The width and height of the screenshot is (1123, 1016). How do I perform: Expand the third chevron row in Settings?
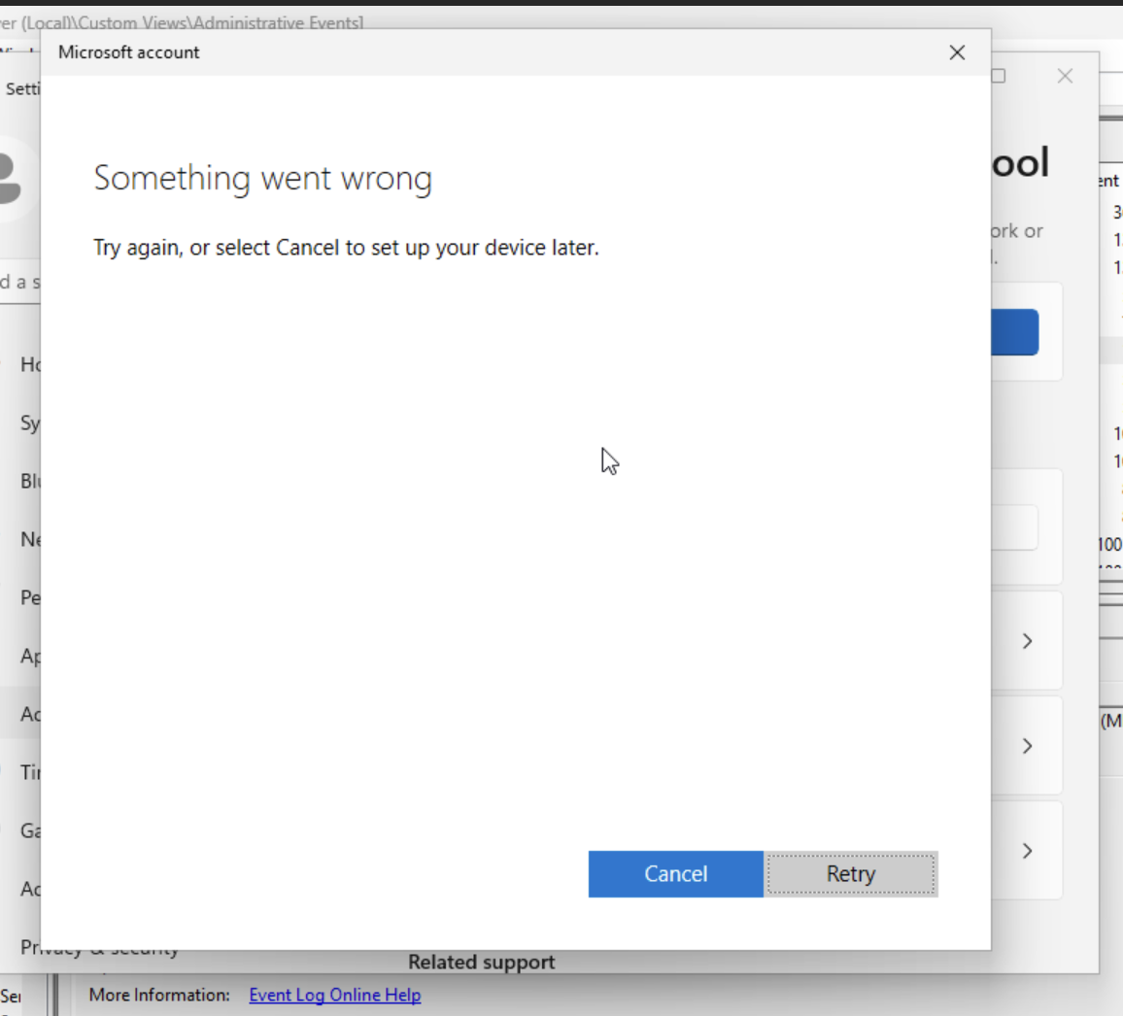point(1027,851)
